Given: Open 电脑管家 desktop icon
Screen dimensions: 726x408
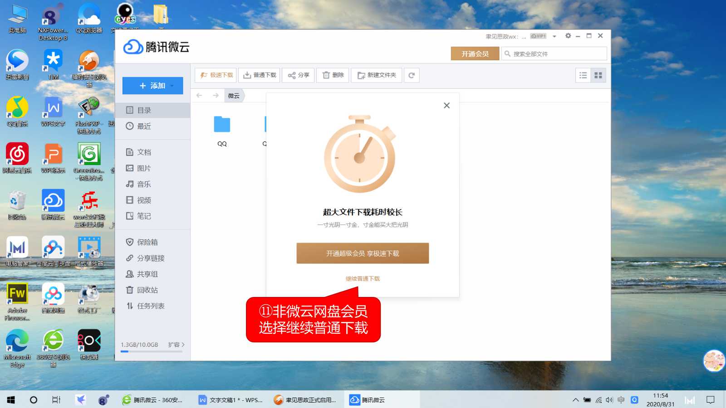Looking at the screenshot, I should click(17, 252).
